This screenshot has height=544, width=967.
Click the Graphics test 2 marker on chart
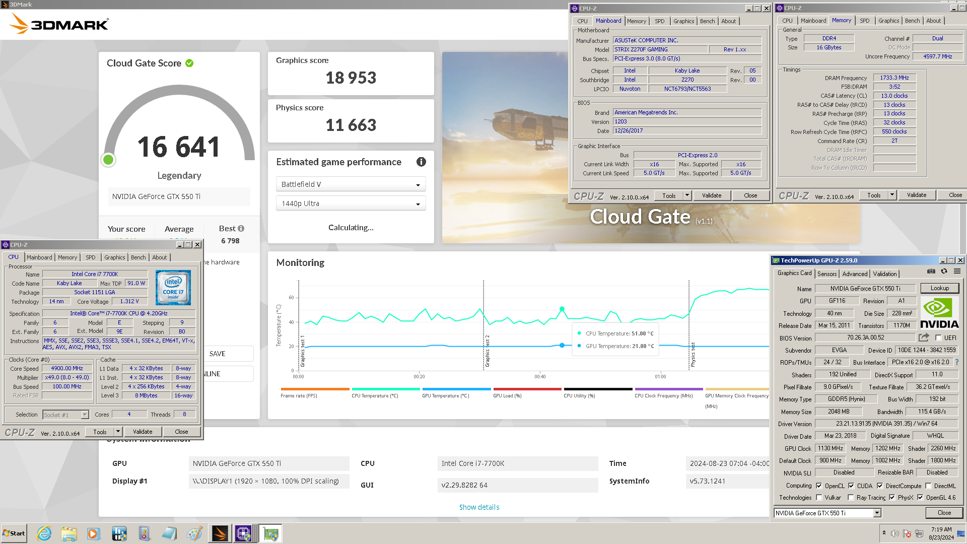487,351
